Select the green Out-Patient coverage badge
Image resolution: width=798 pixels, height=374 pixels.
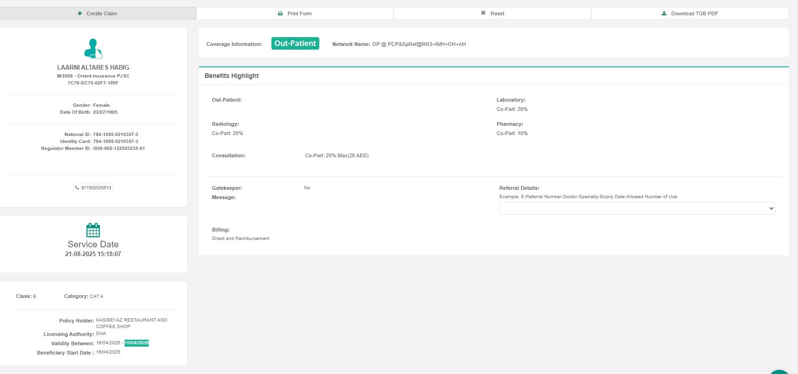(x=295, y=44)
